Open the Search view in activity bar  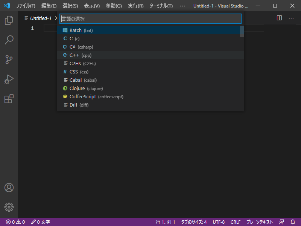9,40
